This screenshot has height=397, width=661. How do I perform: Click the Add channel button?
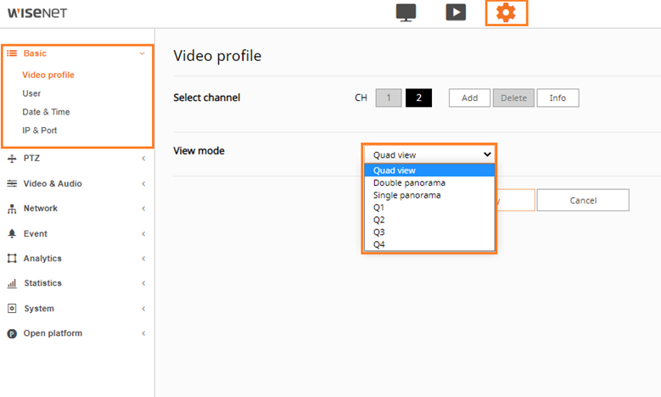coord(469,98)
